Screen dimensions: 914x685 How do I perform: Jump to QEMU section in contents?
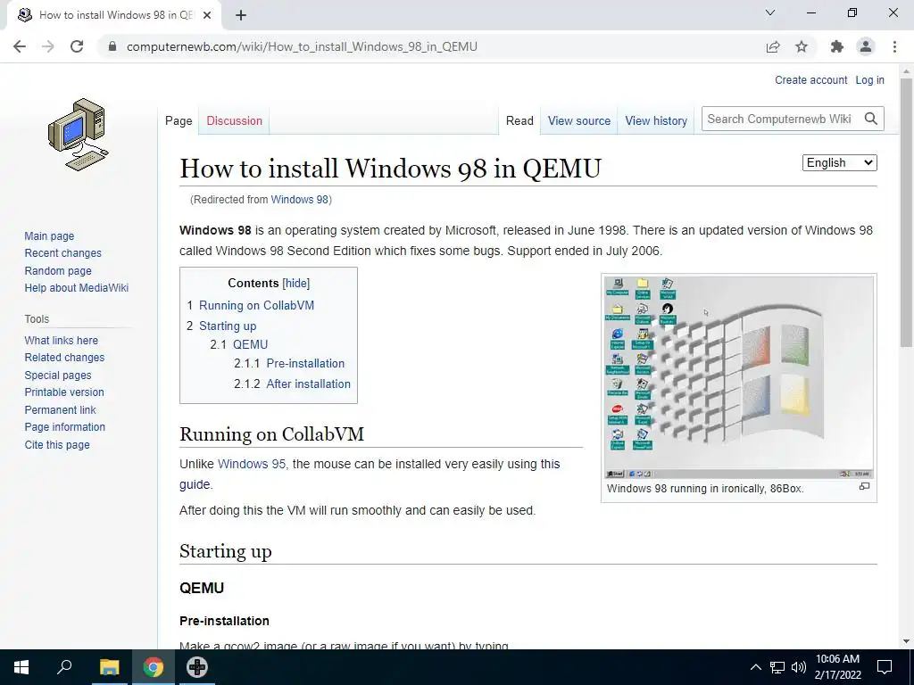pos(250,344)
